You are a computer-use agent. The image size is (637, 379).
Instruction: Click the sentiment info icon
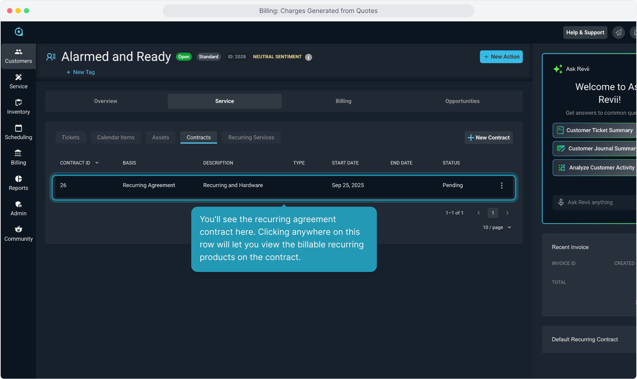point(308,57)
